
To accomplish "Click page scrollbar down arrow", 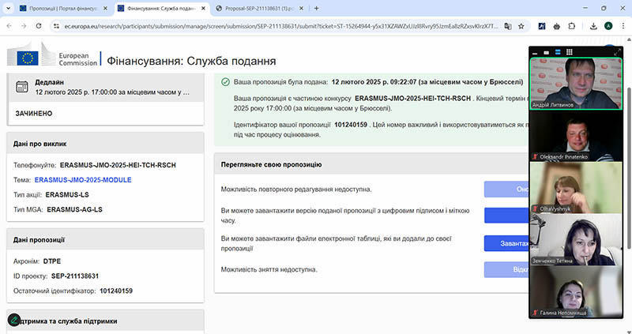I will click(x=629, y=331).
